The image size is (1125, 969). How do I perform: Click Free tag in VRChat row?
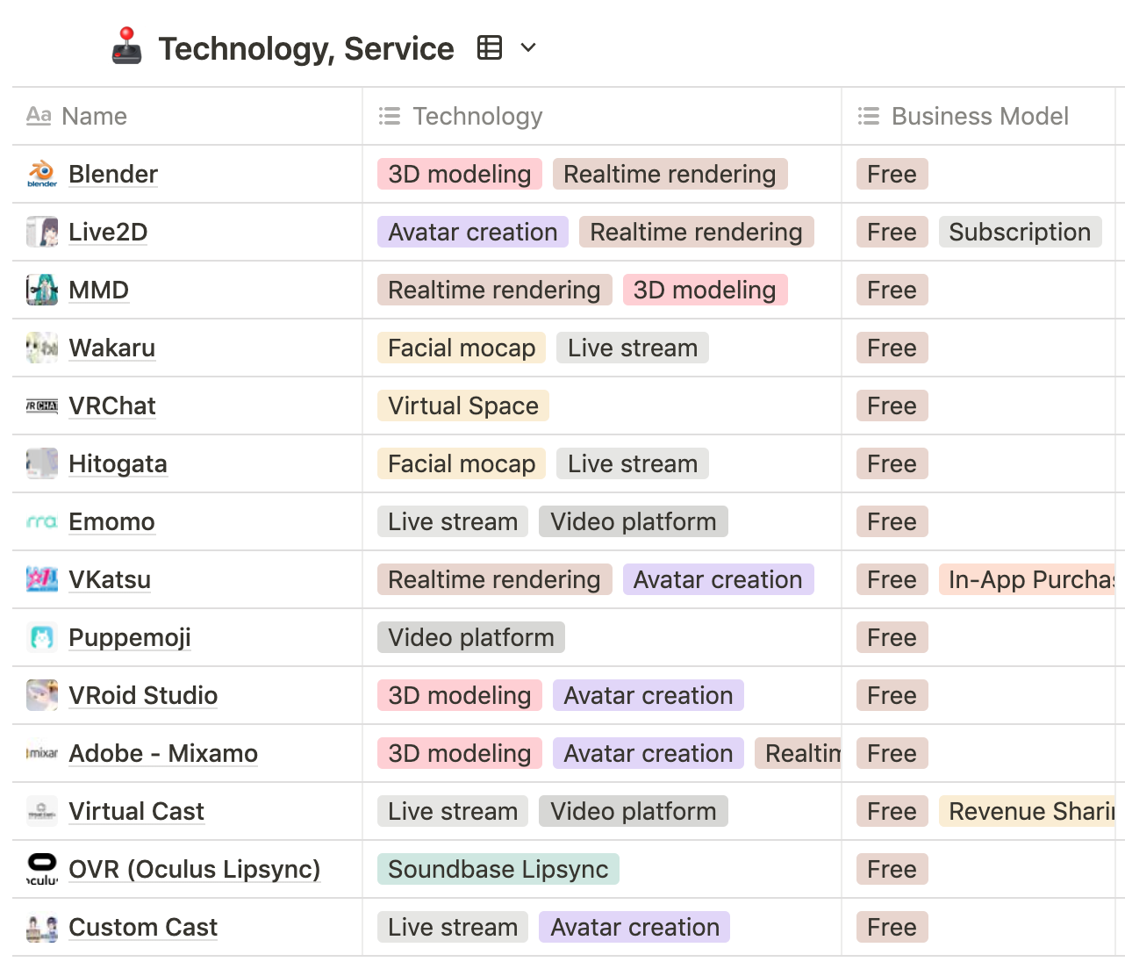(x=892, y=406)
